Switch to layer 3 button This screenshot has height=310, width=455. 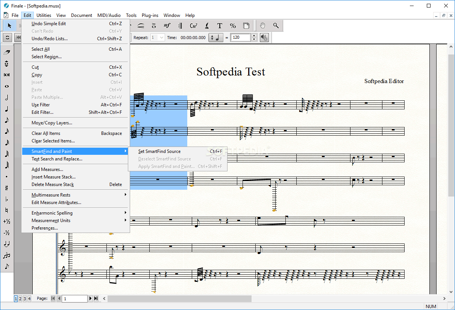tap(25, 299)
